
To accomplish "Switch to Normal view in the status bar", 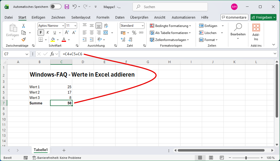I will tap(200, 158).
